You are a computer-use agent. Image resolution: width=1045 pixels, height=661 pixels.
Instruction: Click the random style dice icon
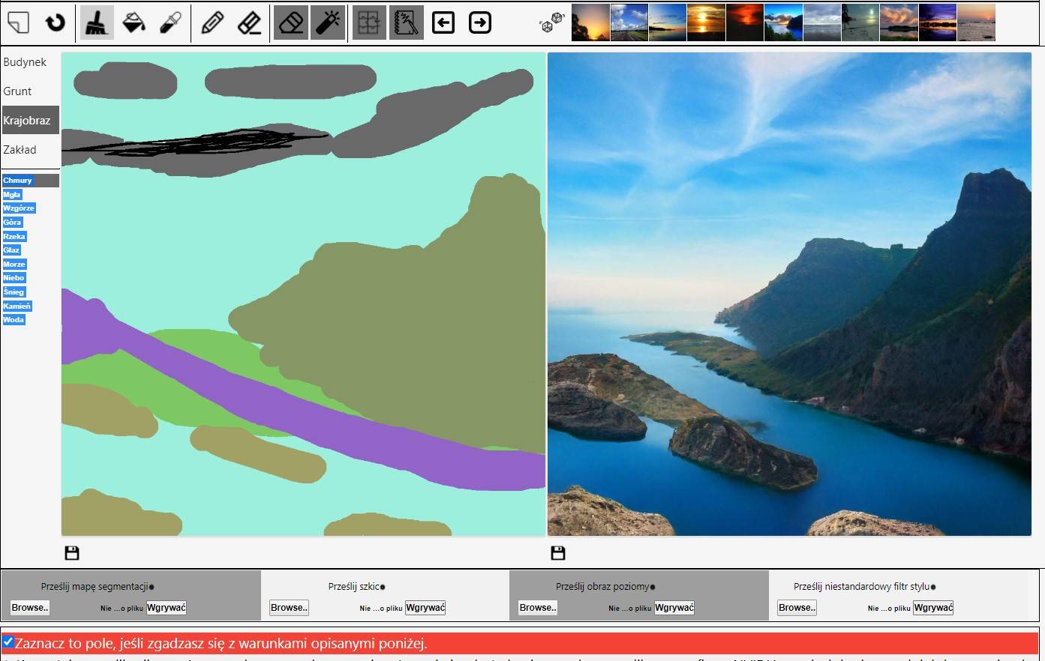click(551, 23)
